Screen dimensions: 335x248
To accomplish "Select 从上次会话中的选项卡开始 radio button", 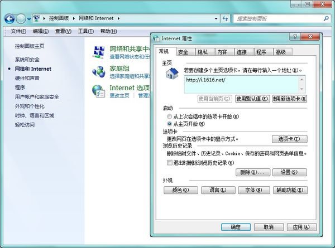I will point(169,116).
